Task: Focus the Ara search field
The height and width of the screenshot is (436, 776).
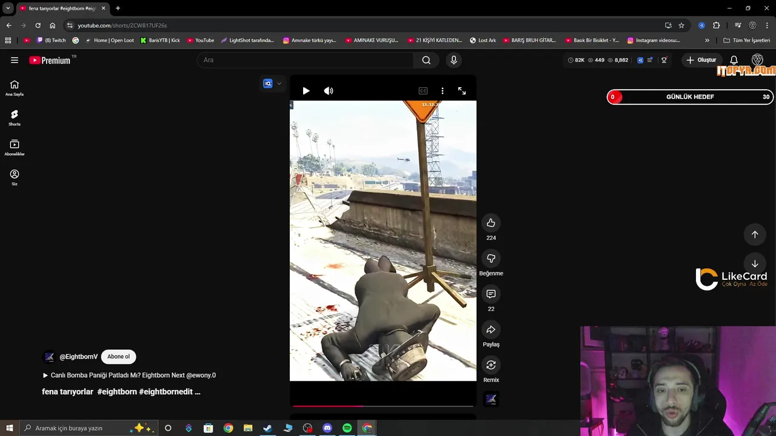Action: tap(306, 60)
